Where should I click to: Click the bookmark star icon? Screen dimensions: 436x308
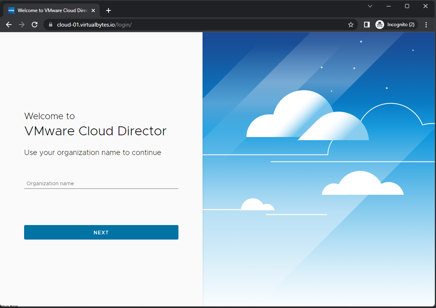pyautogui.click(x=350, y=25)
